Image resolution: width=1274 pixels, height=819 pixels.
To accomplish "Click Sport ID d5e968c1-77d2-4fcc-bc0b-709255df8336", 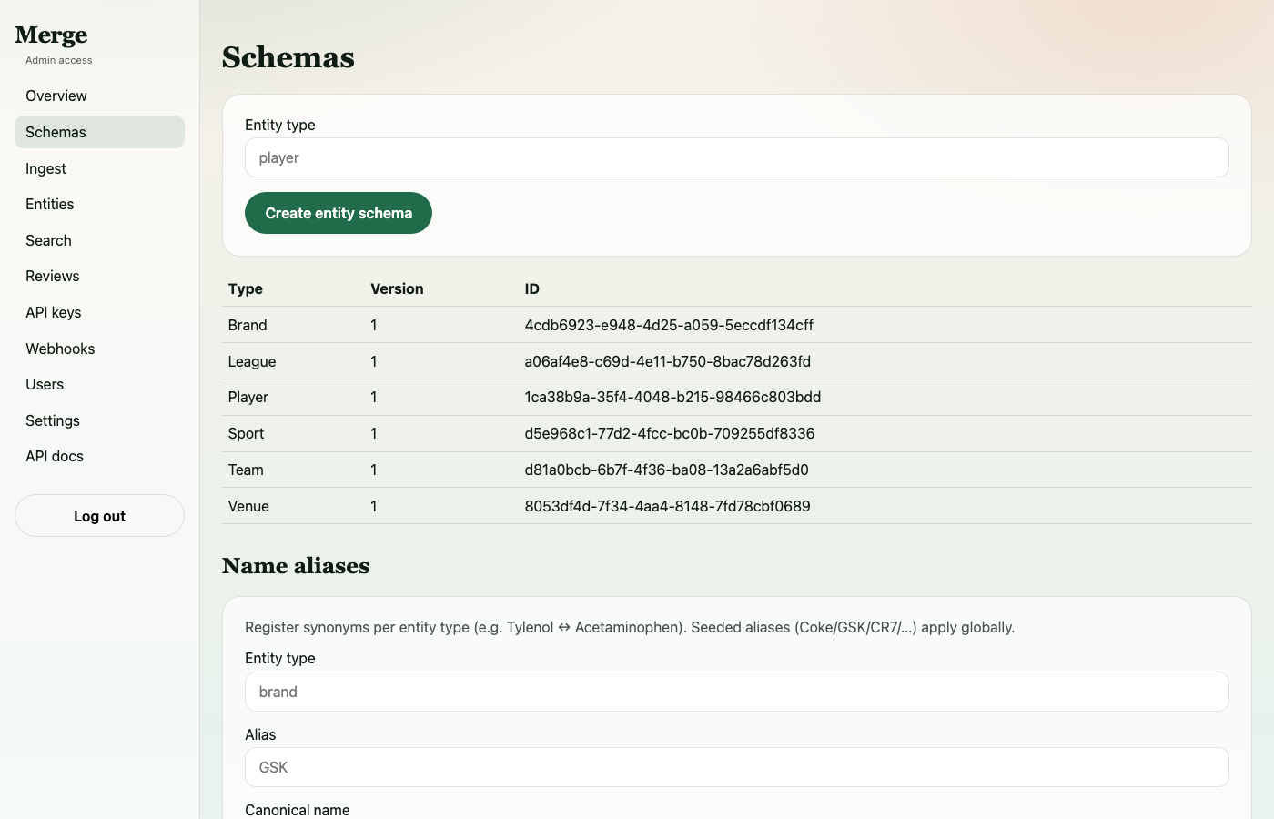I will [x=670, y=433].
